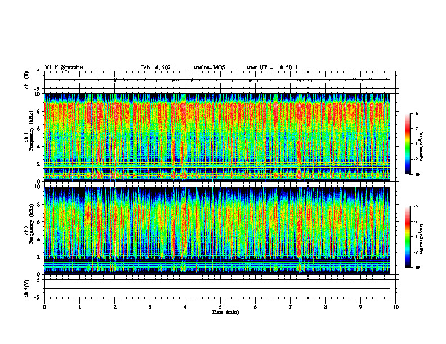Click the "7" tick on the Time axis

pos(291,307)
